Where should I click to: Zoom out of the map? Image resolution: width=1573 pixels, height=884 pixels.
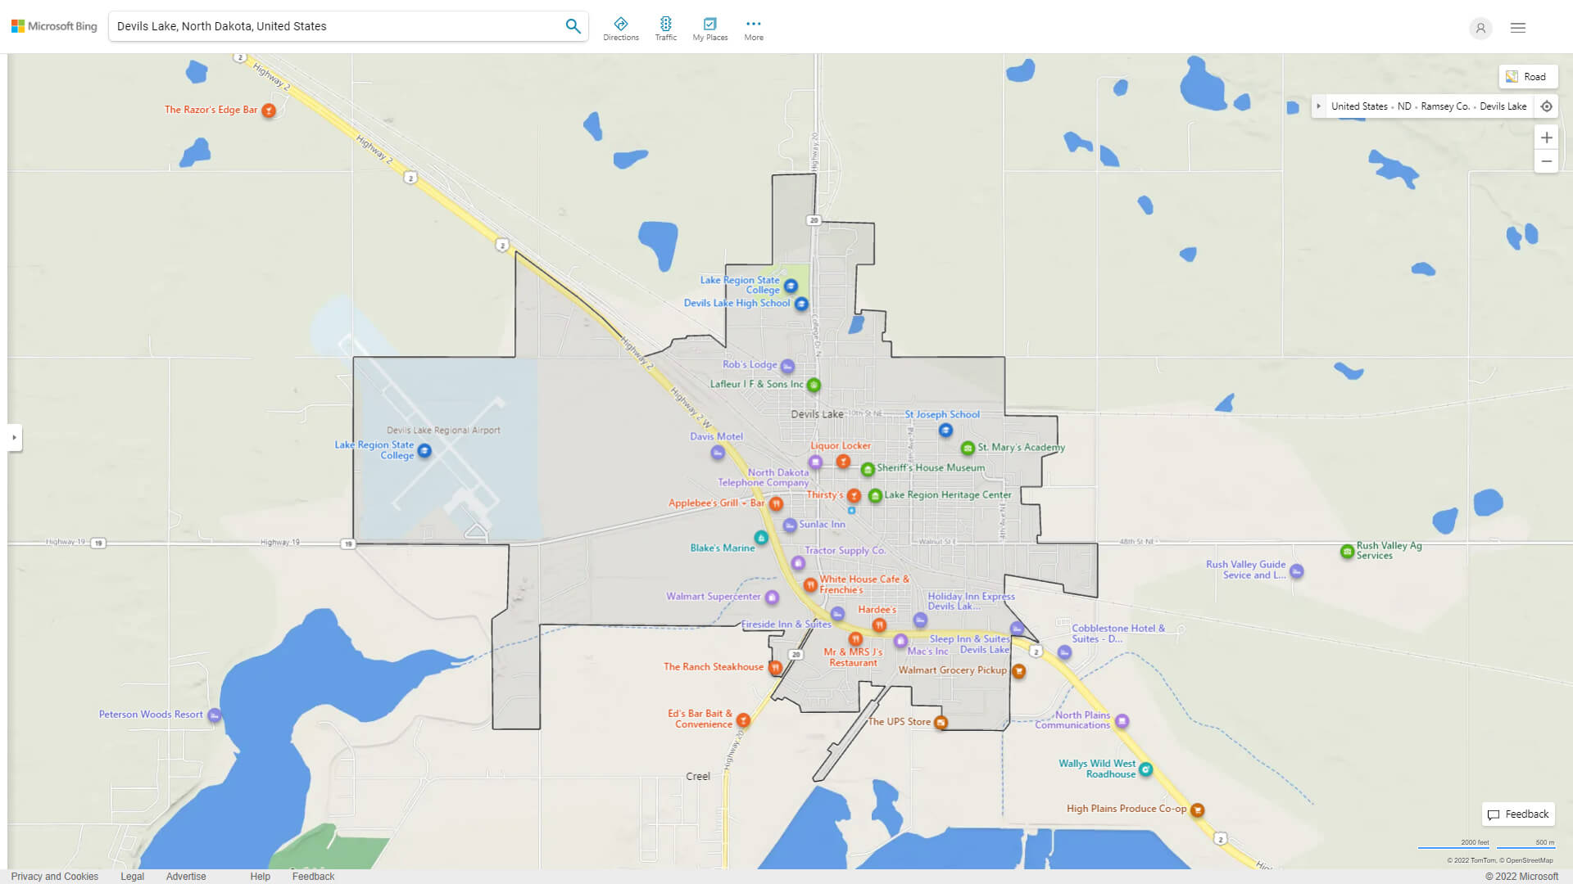tap(1546, 161)
